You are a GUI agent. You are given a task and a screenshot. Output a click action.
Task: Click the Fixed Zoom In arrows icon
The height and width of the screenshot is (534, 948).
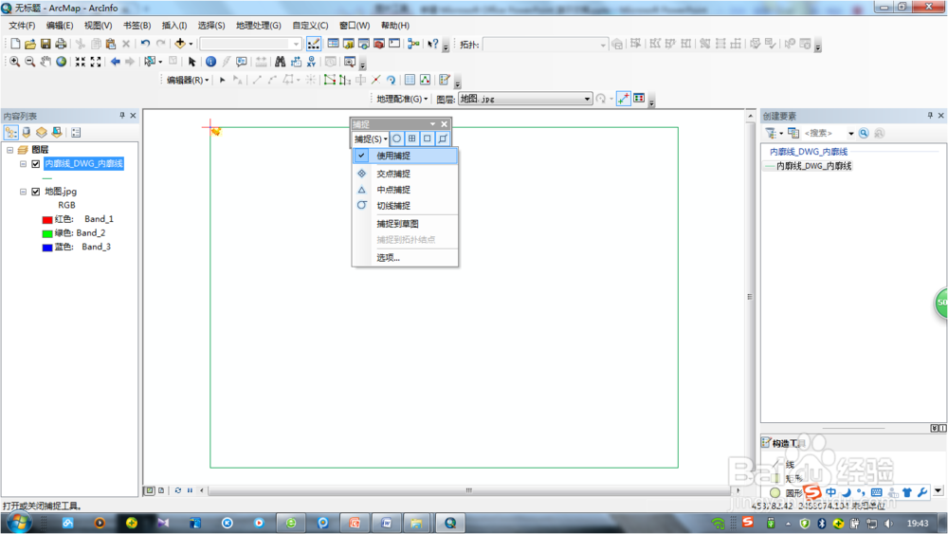click(80, 62)
